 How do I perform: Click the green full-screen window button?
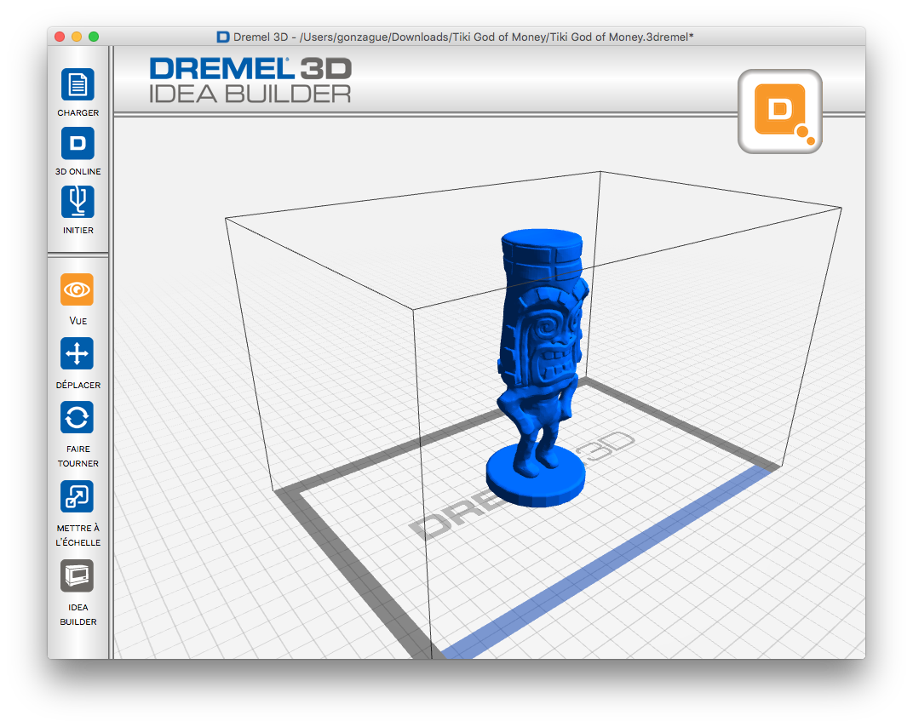pos(94,37)
